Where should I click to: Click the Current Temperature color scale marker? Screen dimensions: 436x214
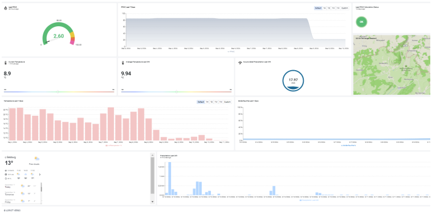[x=58, y=91]
